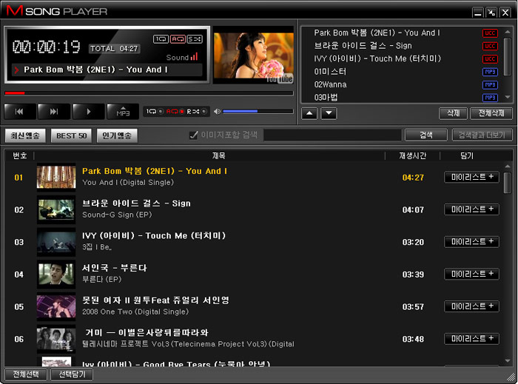518x384 pixels.
Task: Adjust the blue volume slider
Action: (x=258, y=112)
